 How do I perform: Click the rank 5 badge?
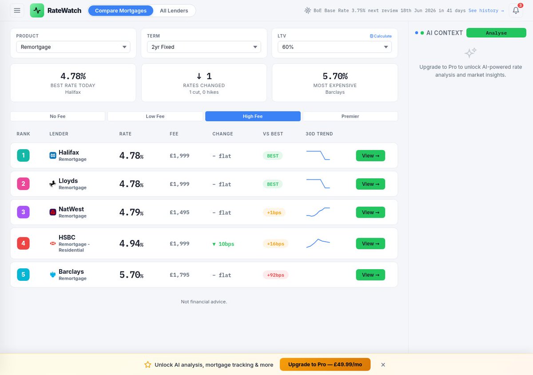23,275
